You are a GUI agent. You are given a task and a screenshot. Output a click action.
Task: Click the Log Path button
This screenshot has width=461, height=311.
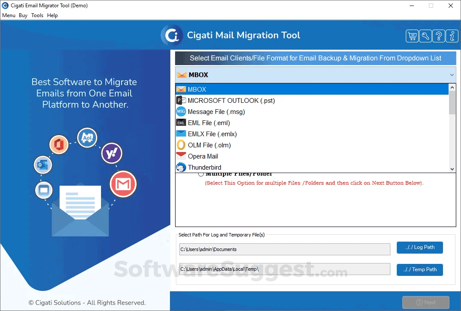click(x=419, y=247)
